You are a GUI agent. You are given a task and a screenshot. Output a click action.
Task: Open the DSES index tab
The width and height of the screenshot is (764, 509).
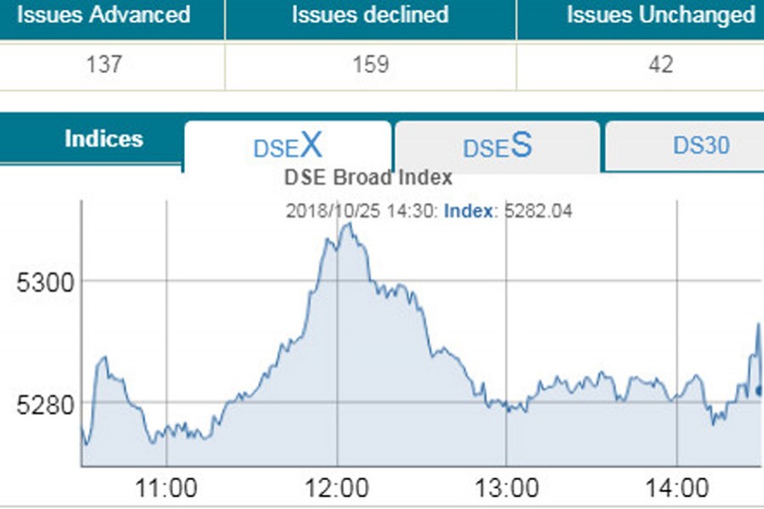pos(497,146)
